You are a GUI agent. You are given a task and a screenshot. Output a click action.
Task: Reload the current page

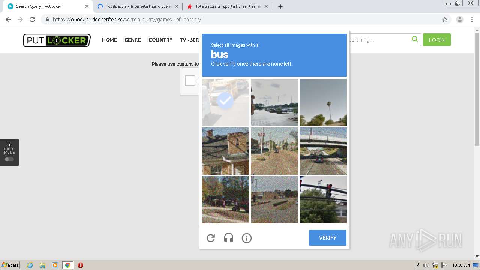(32, 19)
